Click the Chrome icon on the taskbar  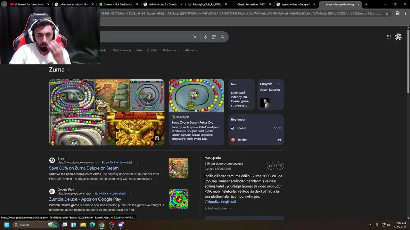pos(102,225)
